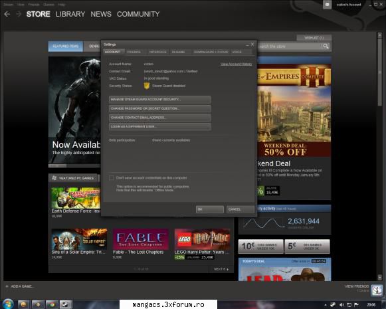Open Age of Empires III weekend deal banner
The image size is (386, 309).
(294, 110)
